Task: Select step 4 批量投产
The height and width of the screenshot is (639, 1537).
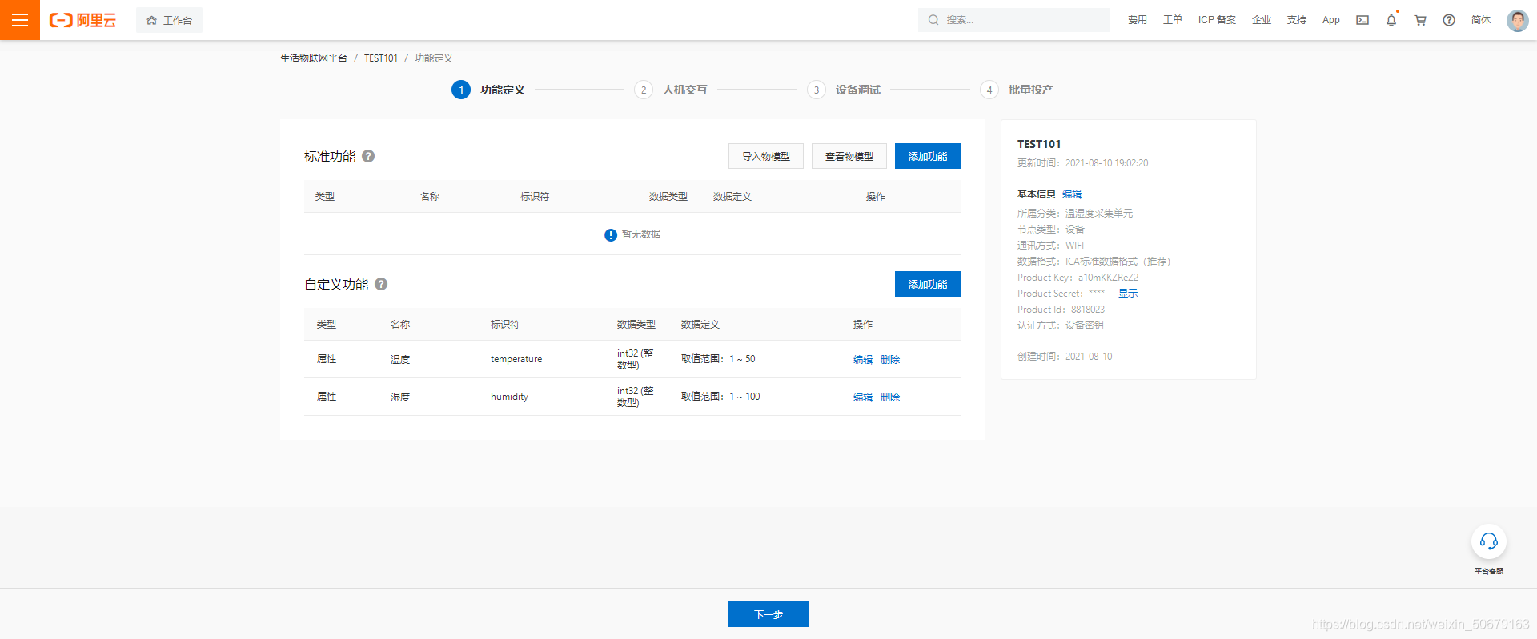Action: (1017, 90)
